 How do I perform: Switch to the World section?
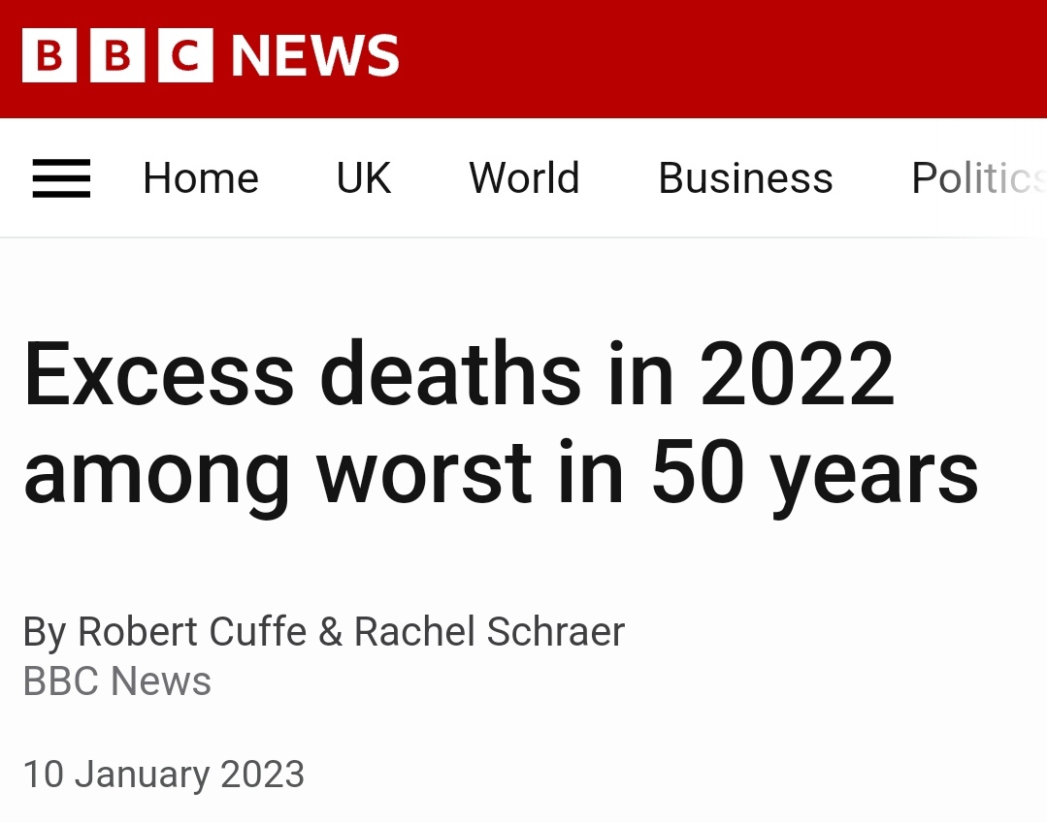click(524, 179)
